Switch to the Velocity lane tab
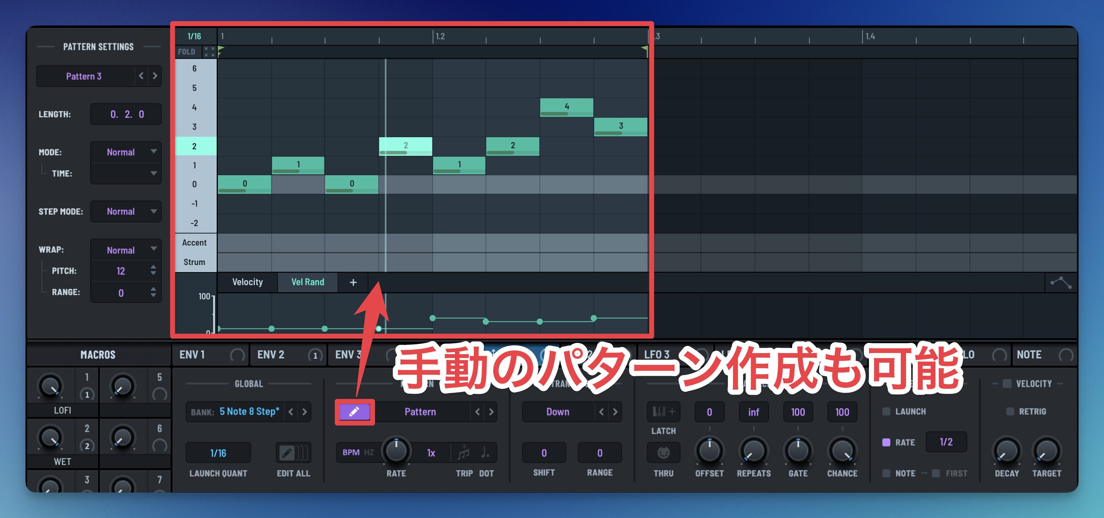Image resolution: width=1104 pixels, height=518 pixels. click(x=247, y=282)
